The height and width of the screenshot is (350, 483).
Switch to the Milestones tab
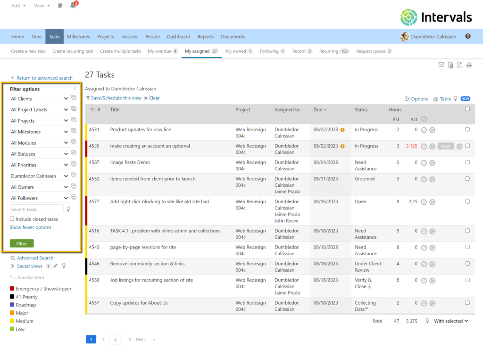[78, 36]
